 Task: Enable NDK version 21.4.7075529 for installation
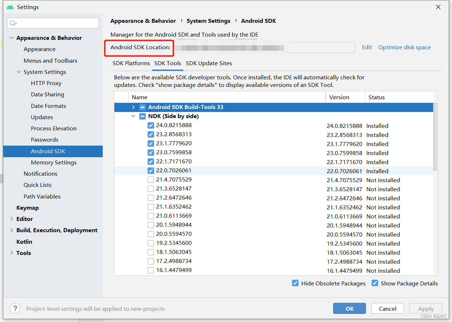coord(151,180)
